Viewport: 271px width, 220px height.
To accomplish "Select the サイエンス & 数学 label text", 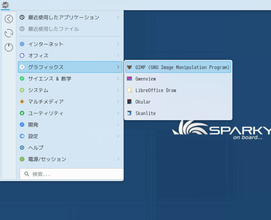I will coord(50,79).
